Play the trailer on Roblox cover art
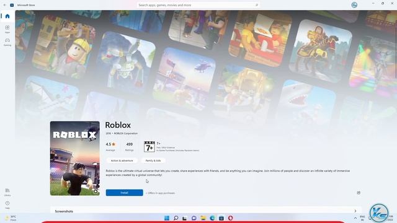The image size is (397, 223). coord(95,191)
